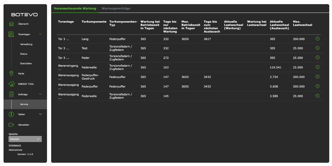332x166 pixels.
Task: Open the ENERGY TOOL CO₂ cloud icon
Action: [11, 84]
